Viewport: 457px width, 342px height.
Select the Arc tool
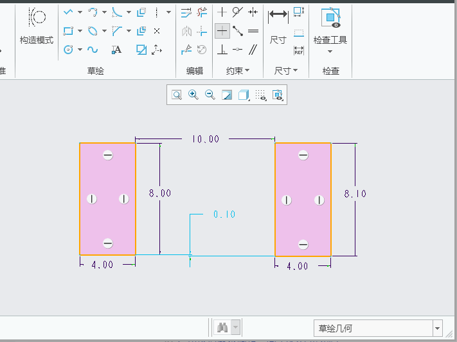(93, 12)
